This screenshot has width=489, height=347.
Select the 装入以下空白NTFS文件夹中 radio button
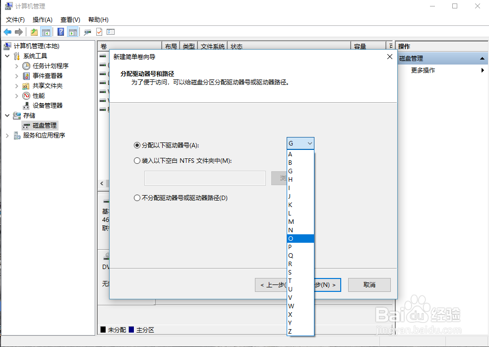137,160
